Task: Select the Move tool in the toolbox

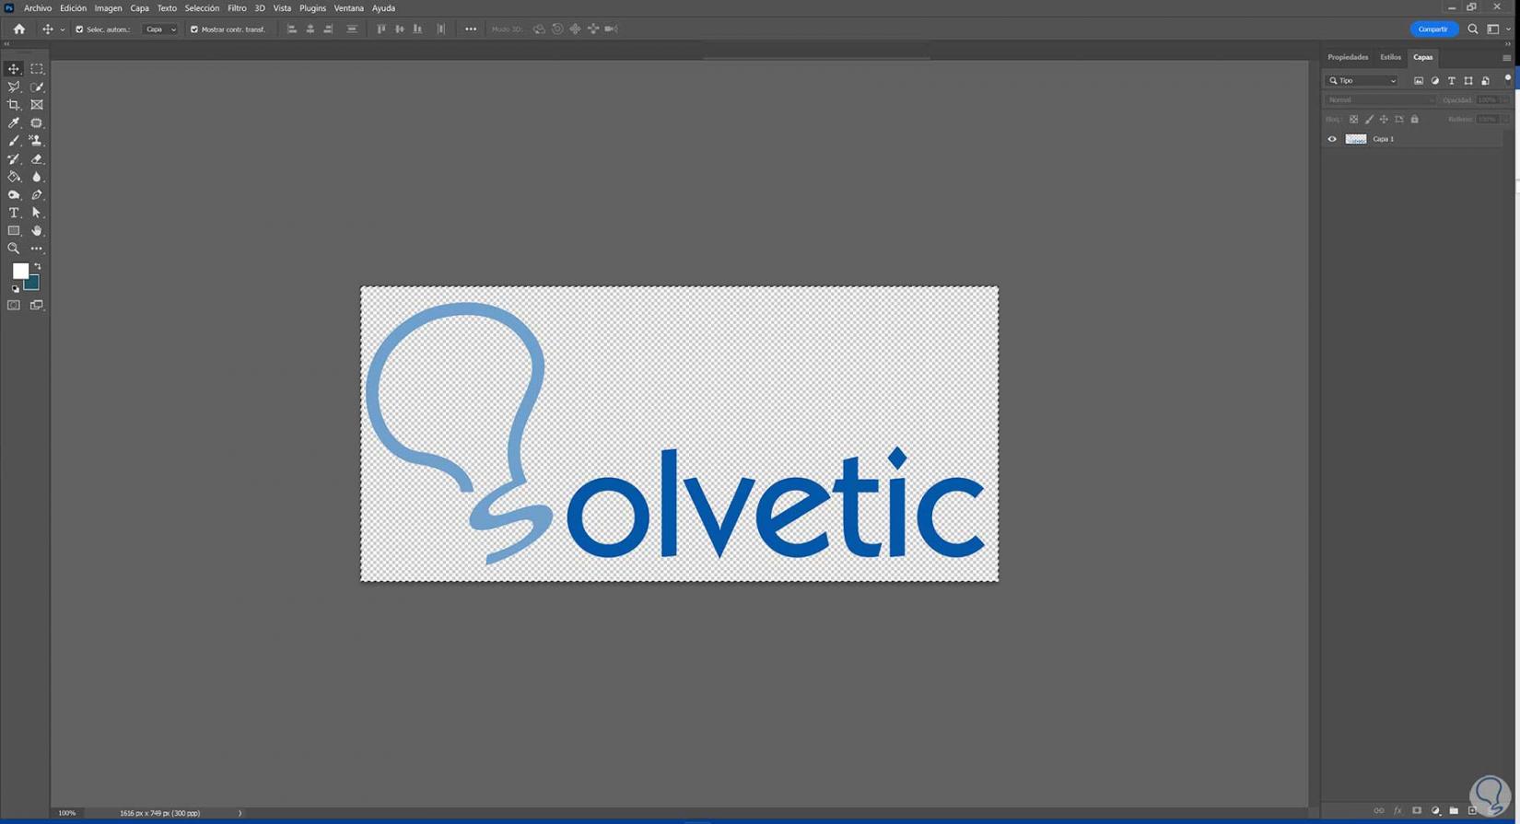Action: [x=14, y=69]
